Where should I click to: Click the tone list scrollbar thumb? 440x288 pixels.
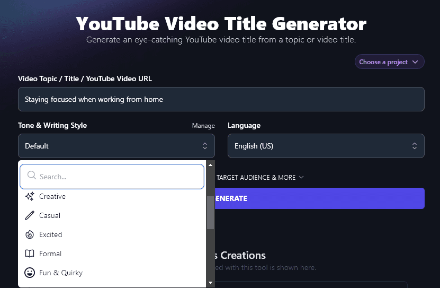click(210, 212)
